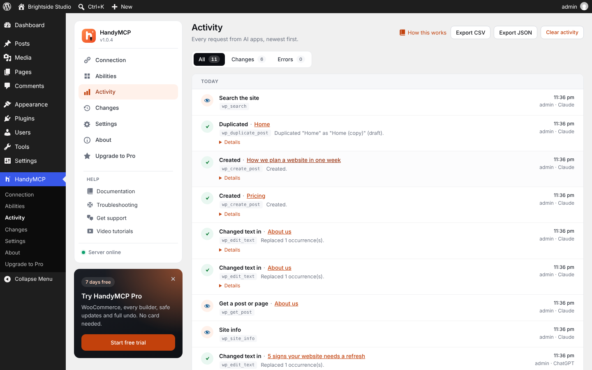Screen dimensions: 592x370
Task: Open Comments in the WordPress sidebar
Action: 33,86
